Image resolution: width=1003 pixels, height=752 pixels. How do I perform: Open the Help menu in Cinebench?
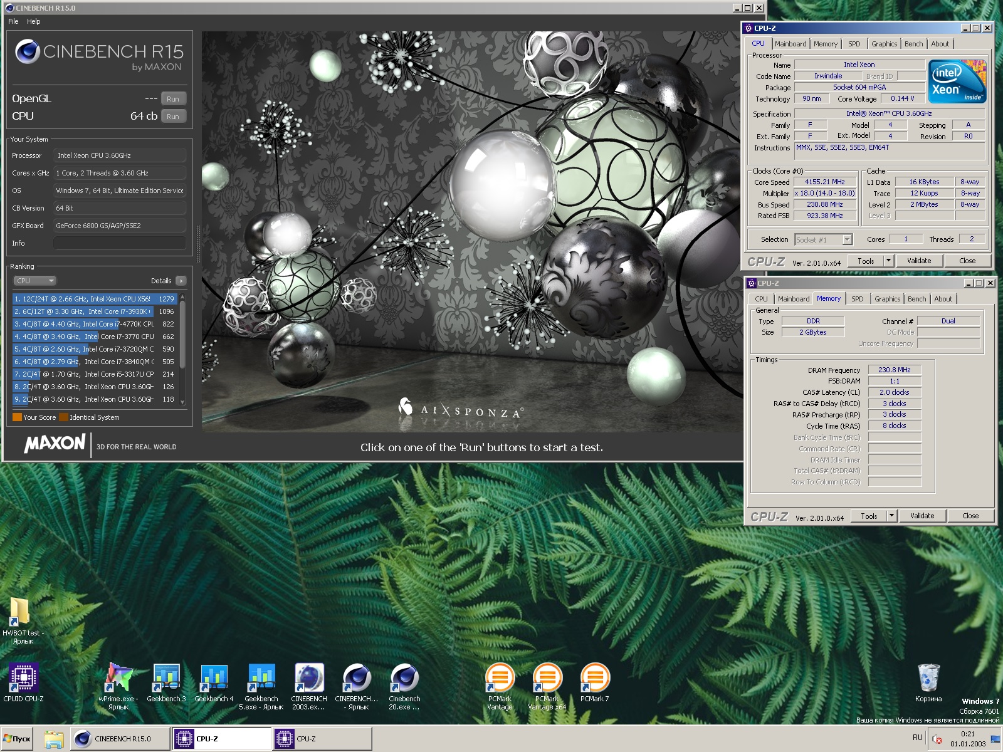pyautogui.click(x=33, y=21)
